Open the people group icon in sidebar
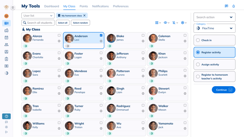244x137 pixels. click(6, 45)
